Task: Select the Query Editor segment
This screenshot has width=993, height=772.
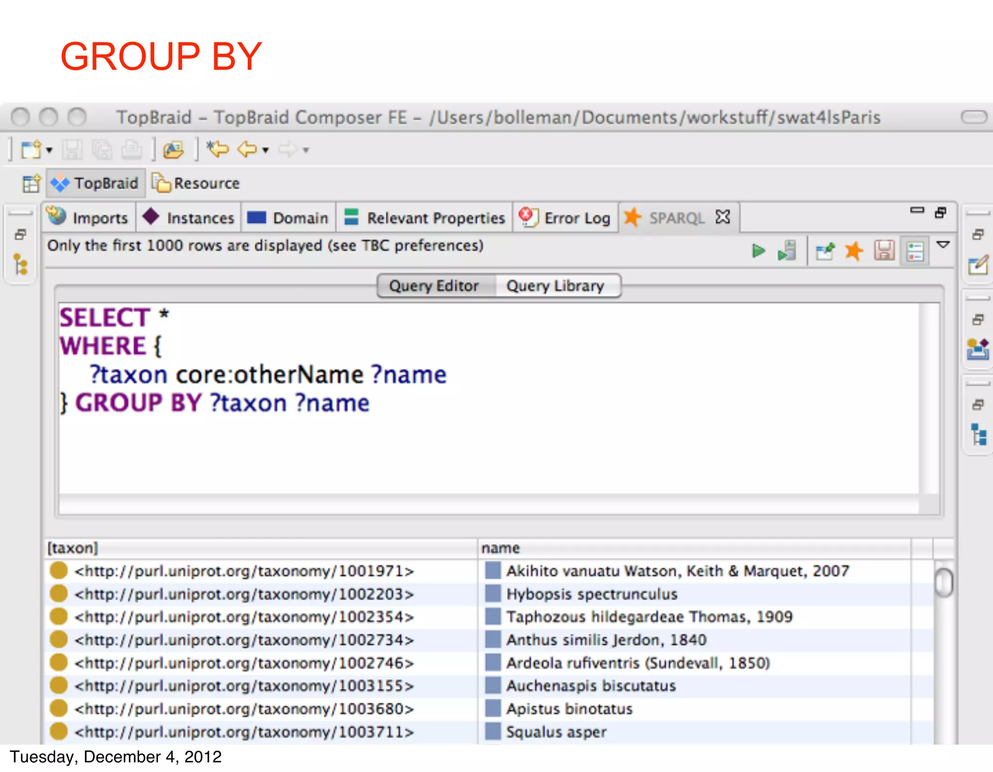Action: pyautogui.click(x=434, y=286)
